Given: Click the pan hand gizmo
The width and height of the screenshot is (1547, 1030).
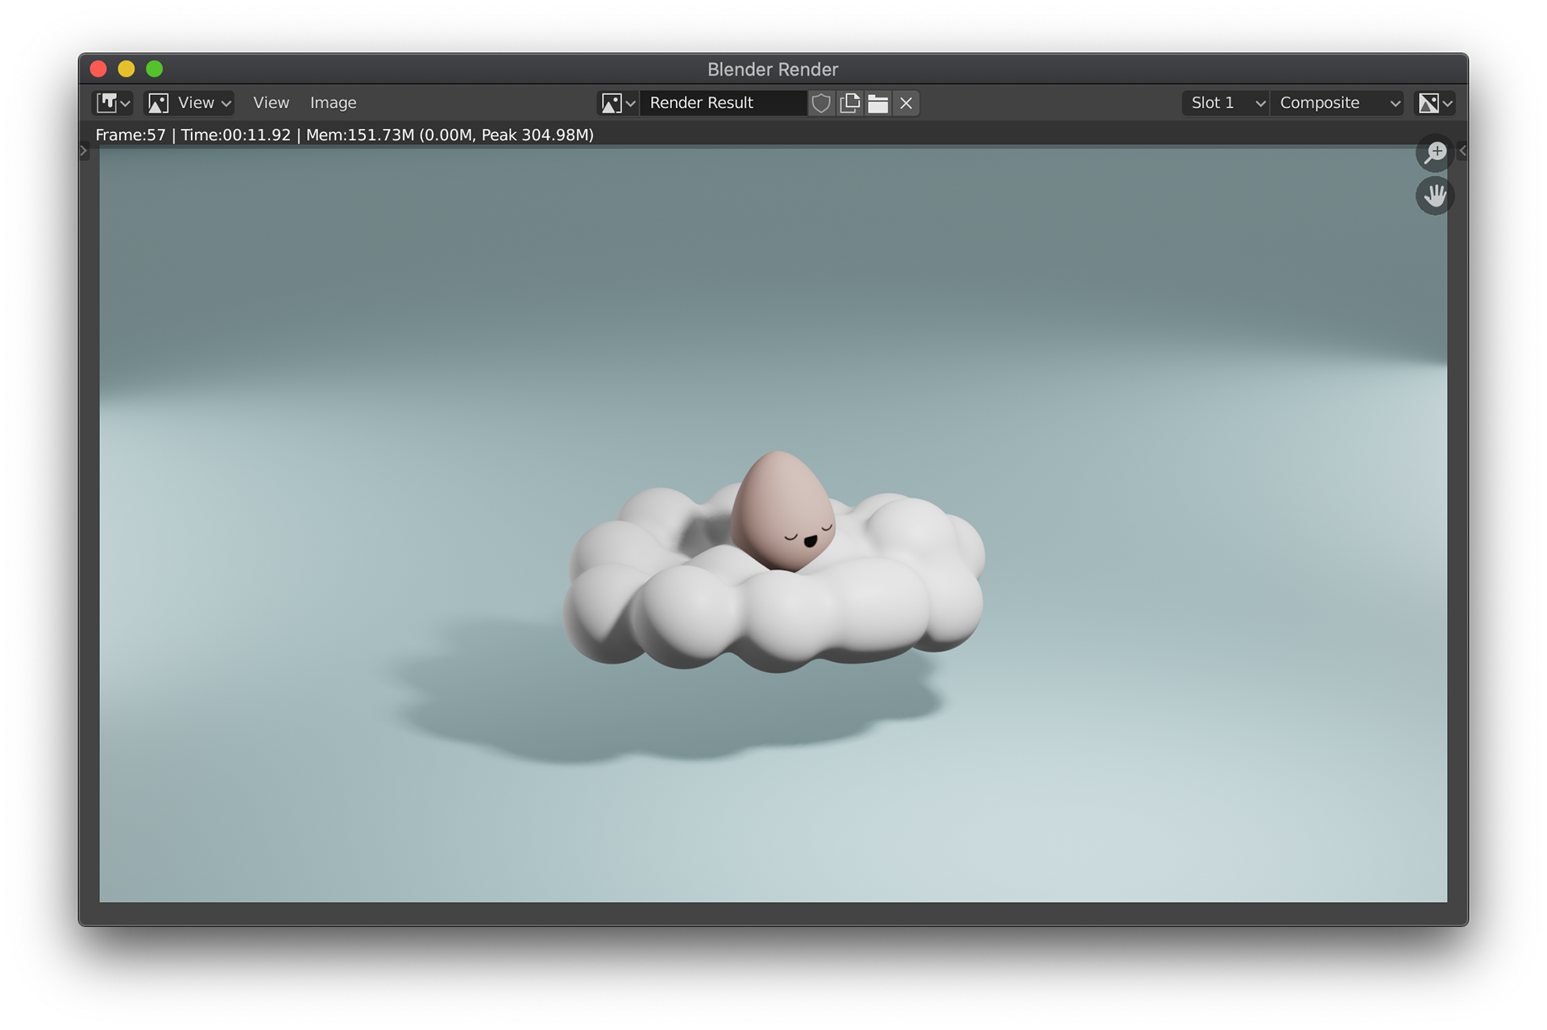Looking at the screenshot, I should pos(1435,196).
